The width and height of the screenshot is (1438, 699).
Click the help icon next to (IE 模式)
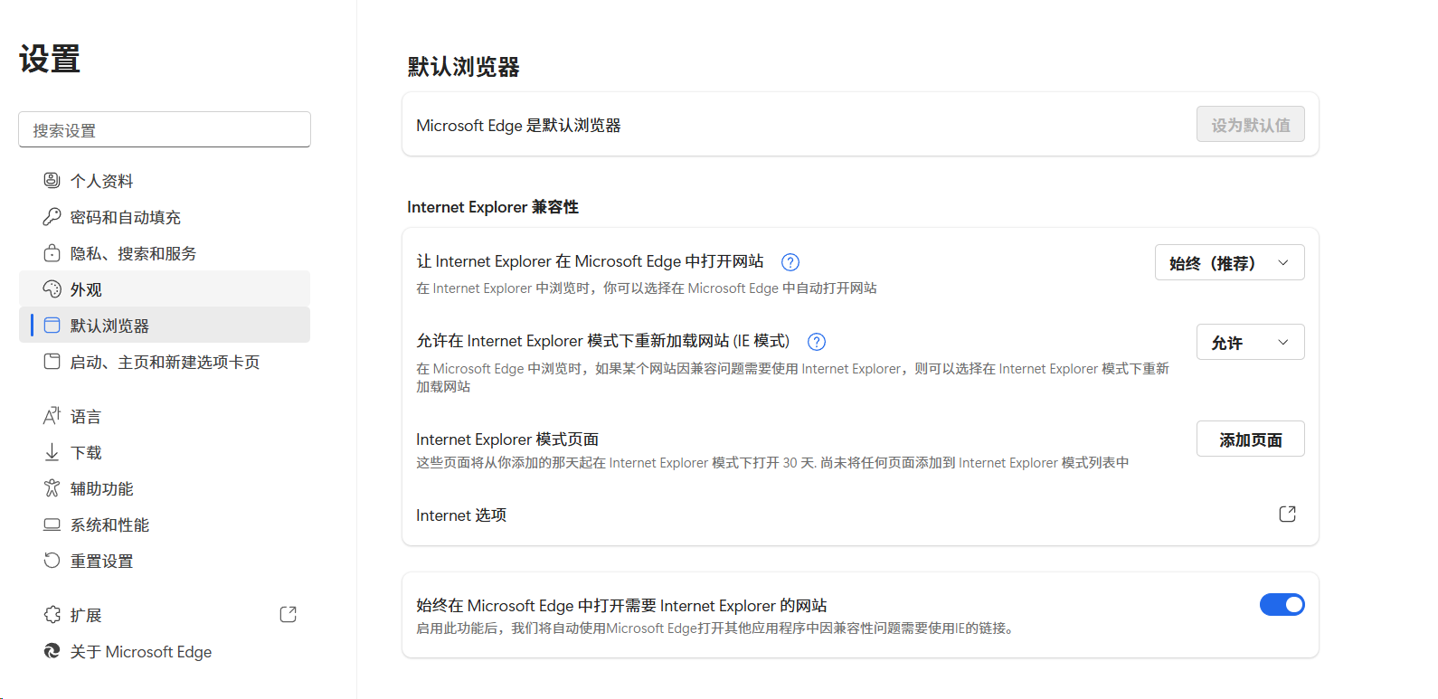point(817,342)
